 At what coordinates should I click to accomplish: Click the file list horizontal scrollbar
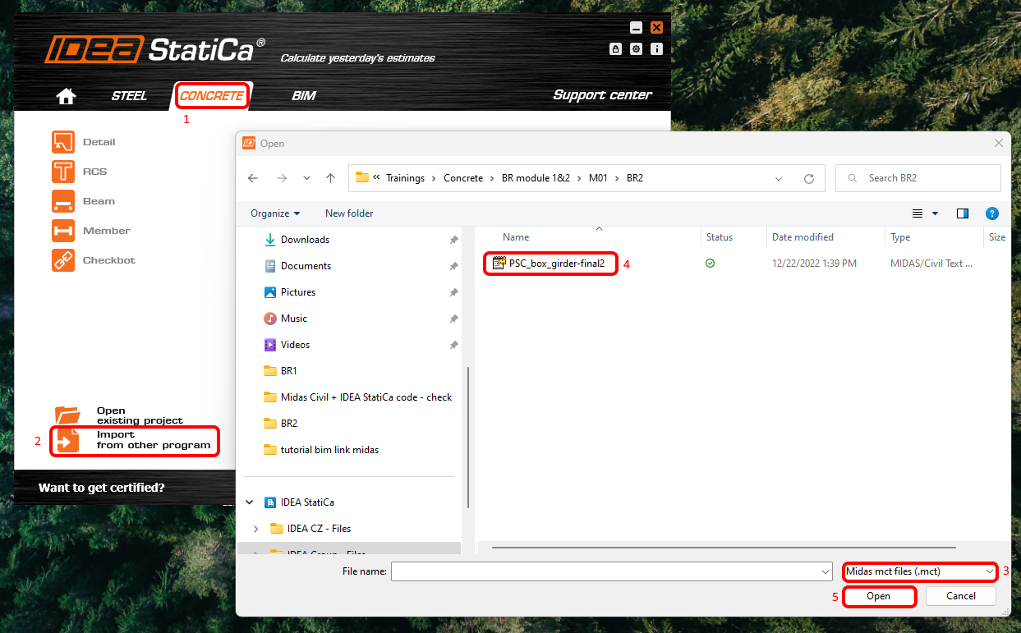click(x=724, y=547)
